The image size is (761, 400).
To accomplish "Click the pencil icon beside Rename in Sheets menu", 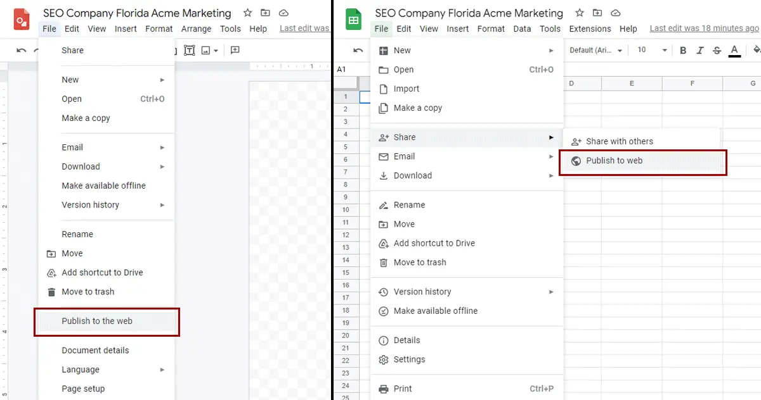I will pyautogui.click(x=383, y=205).
